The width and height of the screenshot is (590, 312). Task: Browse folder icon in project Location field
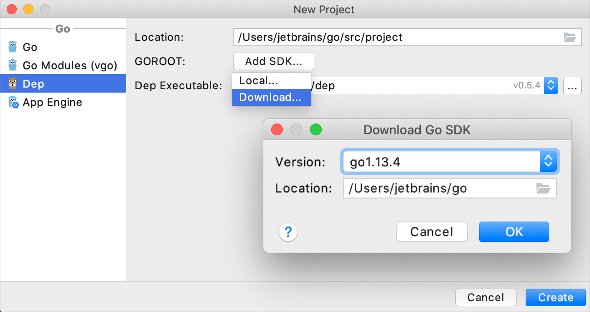[x=570, y=37]
